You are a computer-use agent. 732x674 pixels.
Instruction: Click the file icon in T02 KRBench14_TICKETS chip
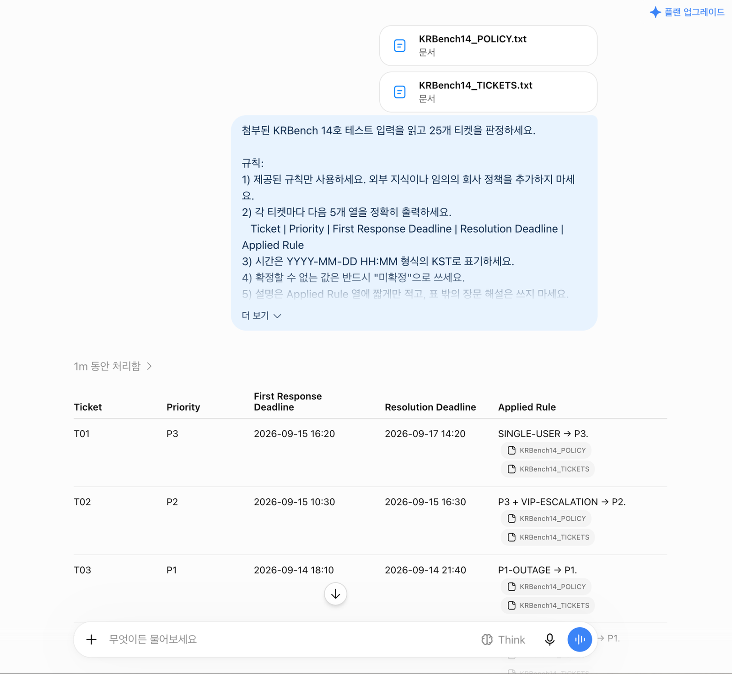click(x=511, y=537)
